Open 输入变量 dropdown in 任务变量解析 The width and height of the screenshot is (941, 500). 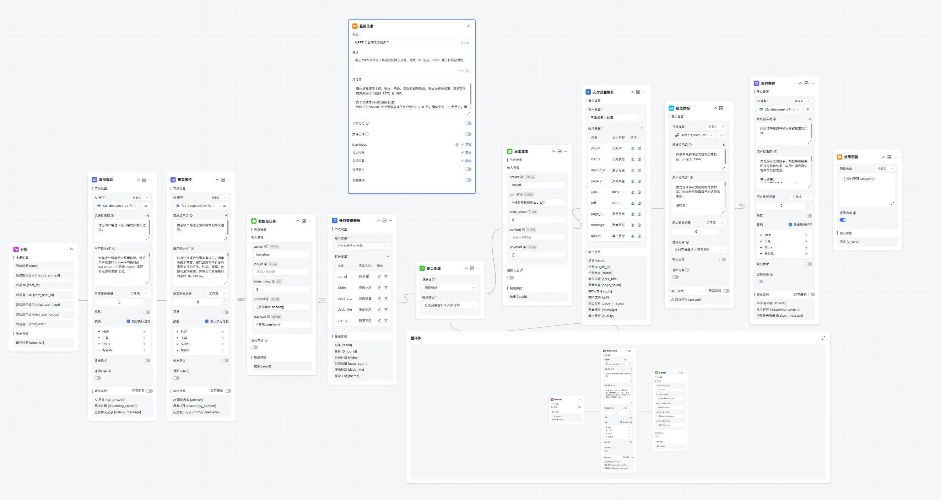(363, 246)
